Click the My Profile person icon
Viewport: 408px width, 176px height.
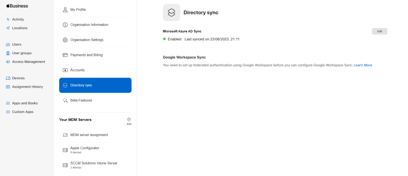[65, 10]
